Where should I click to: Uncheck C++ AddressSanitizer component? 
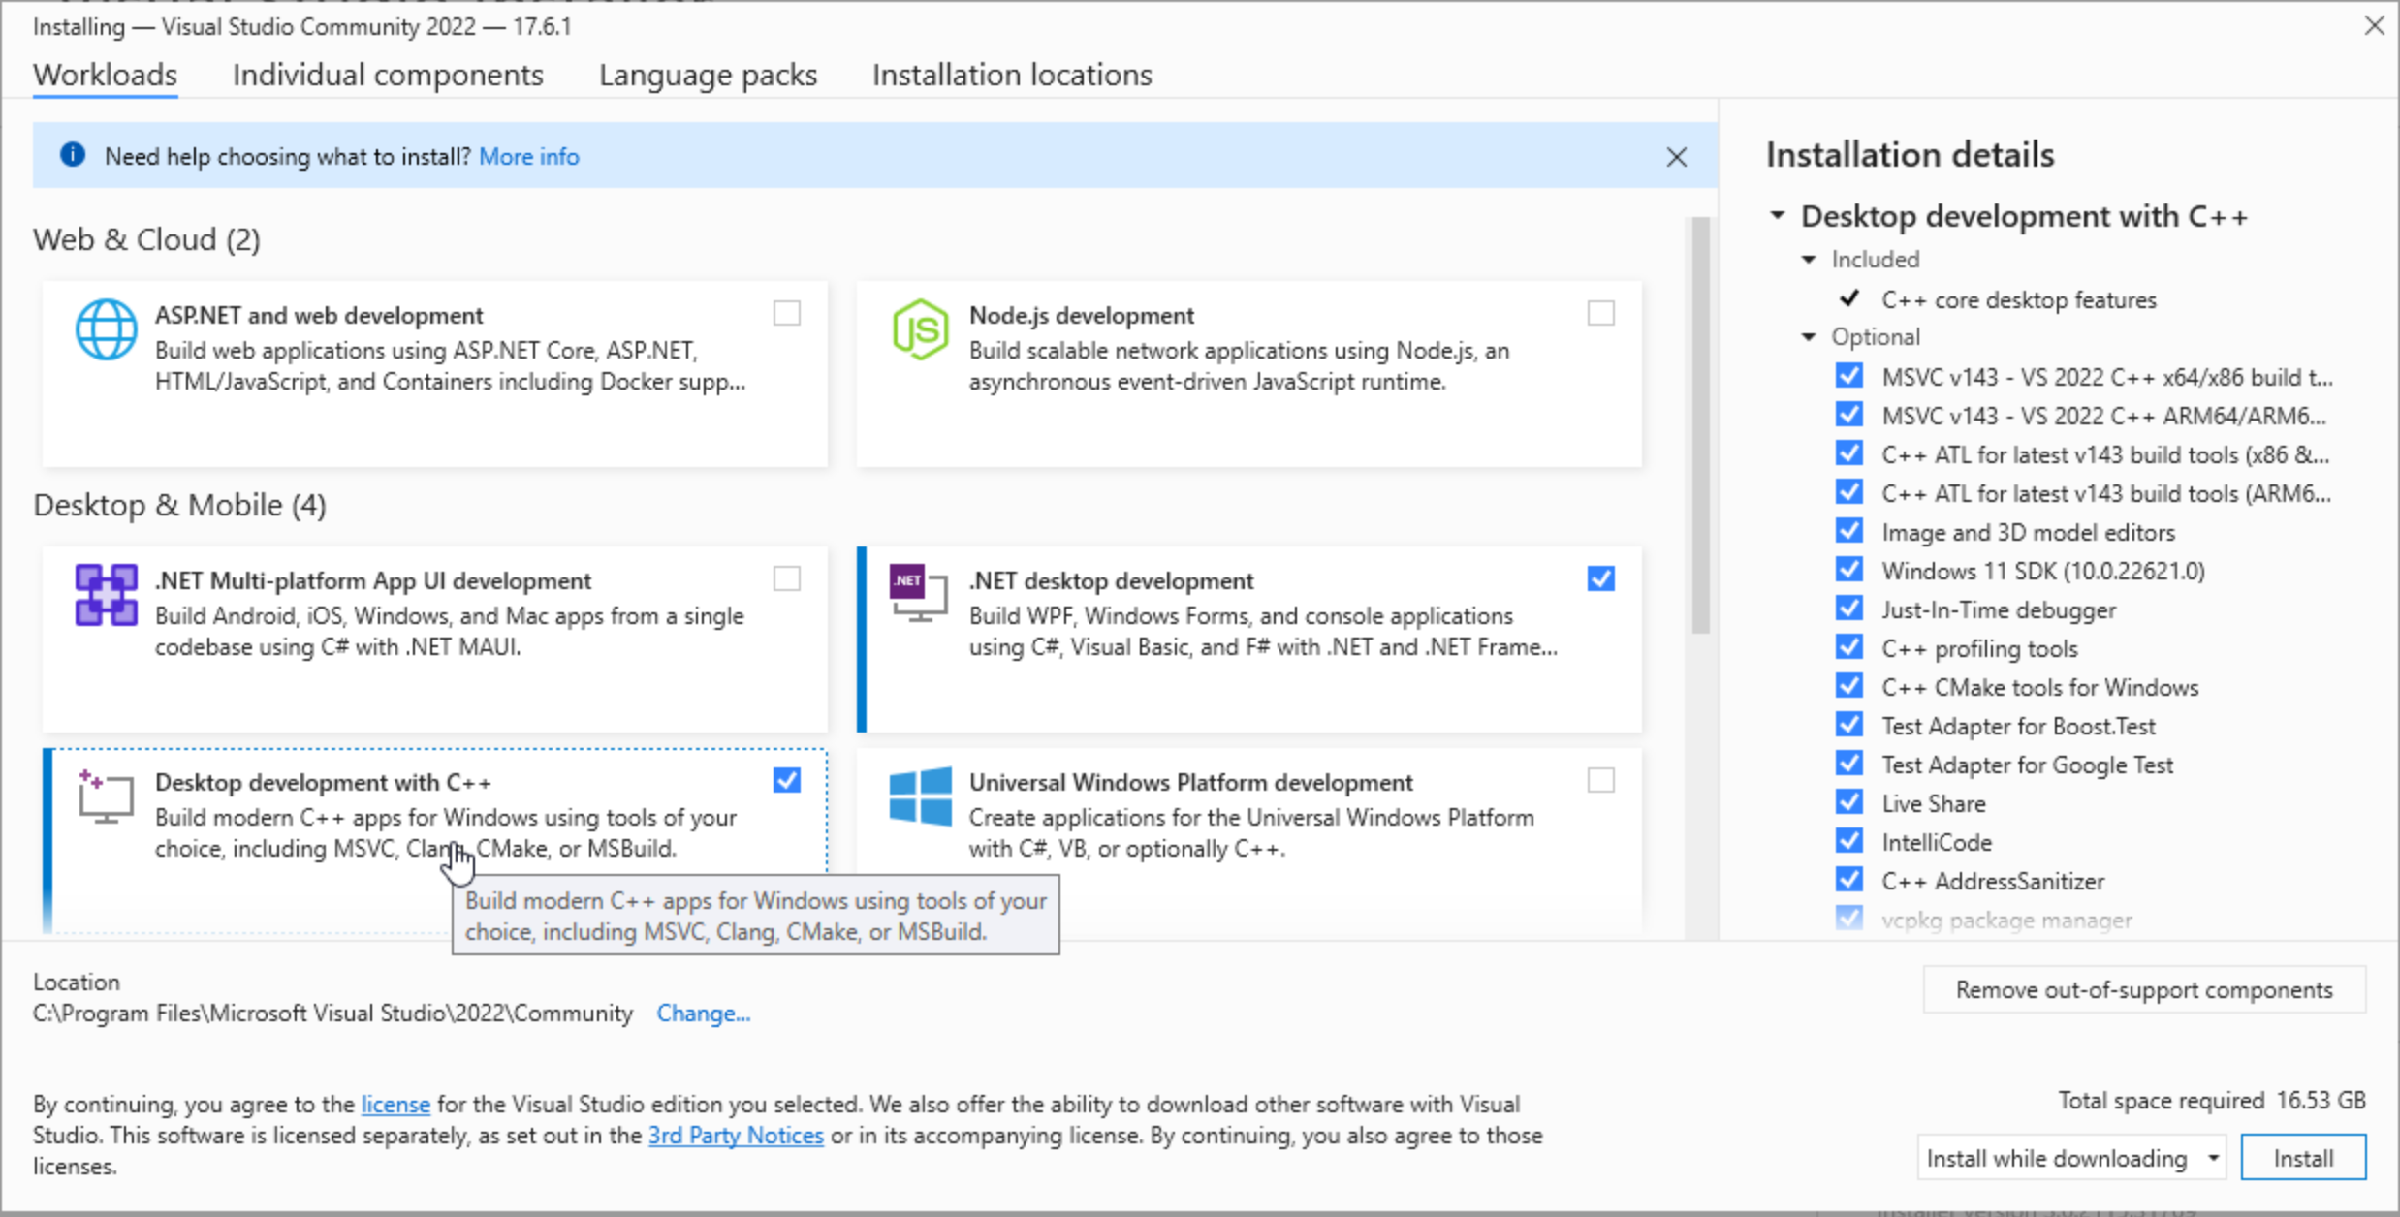click(1849, 880)
